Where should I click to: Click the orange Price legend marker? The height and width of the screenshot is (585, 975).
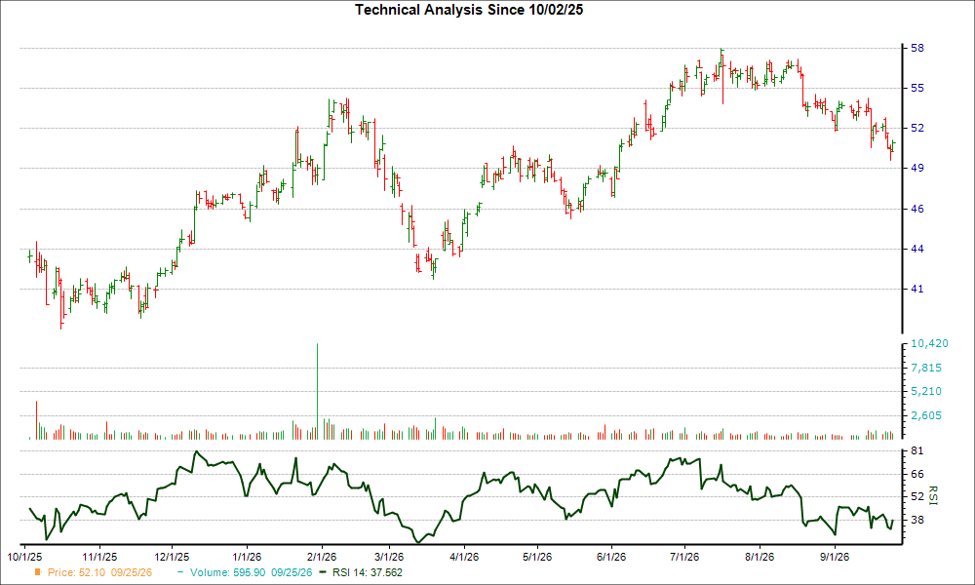pos(37,572)
